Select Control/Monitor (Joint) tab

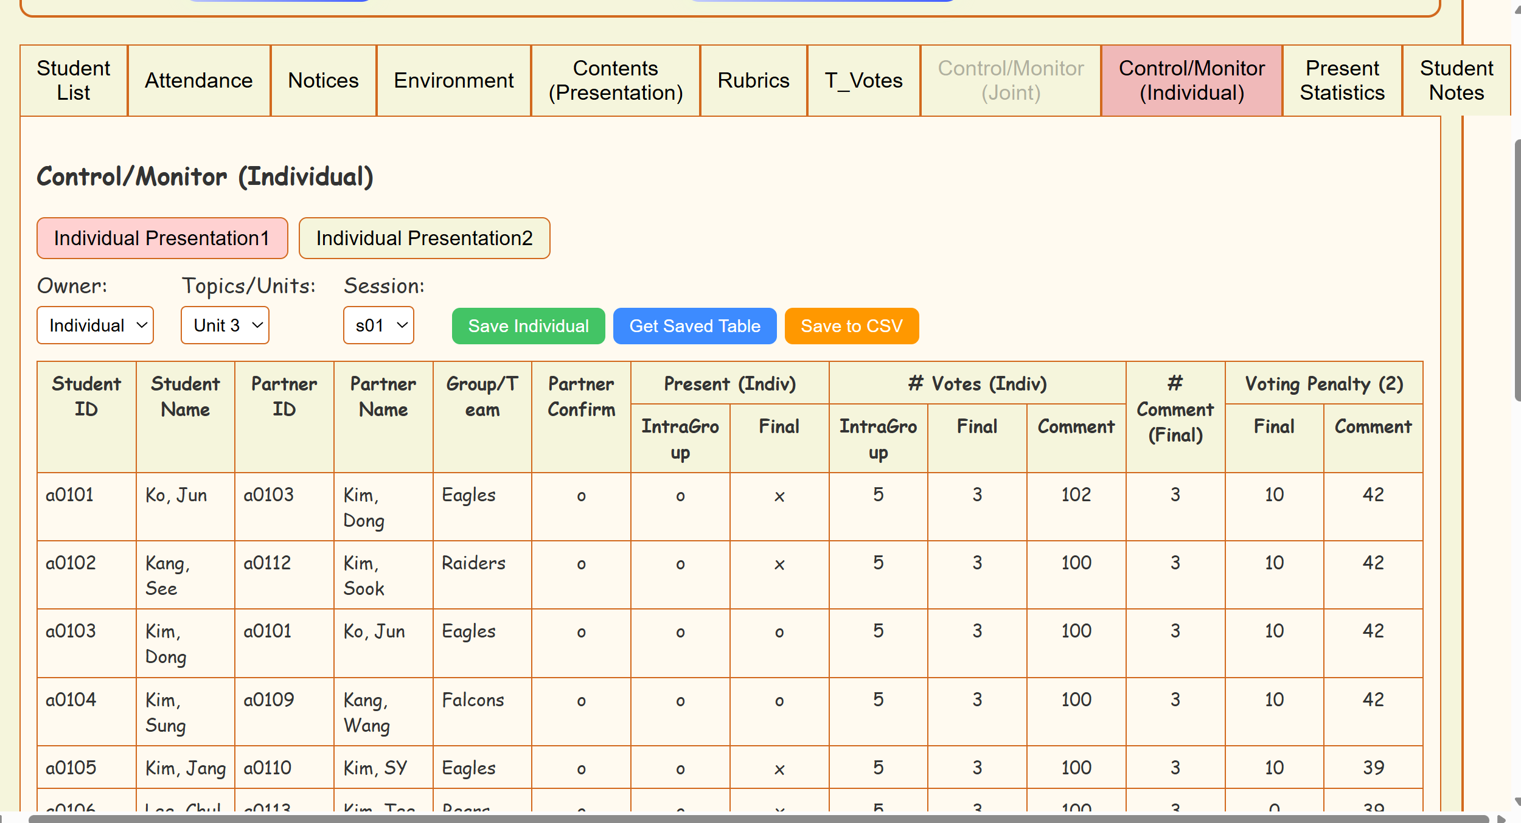click(x=1010, y=80)
